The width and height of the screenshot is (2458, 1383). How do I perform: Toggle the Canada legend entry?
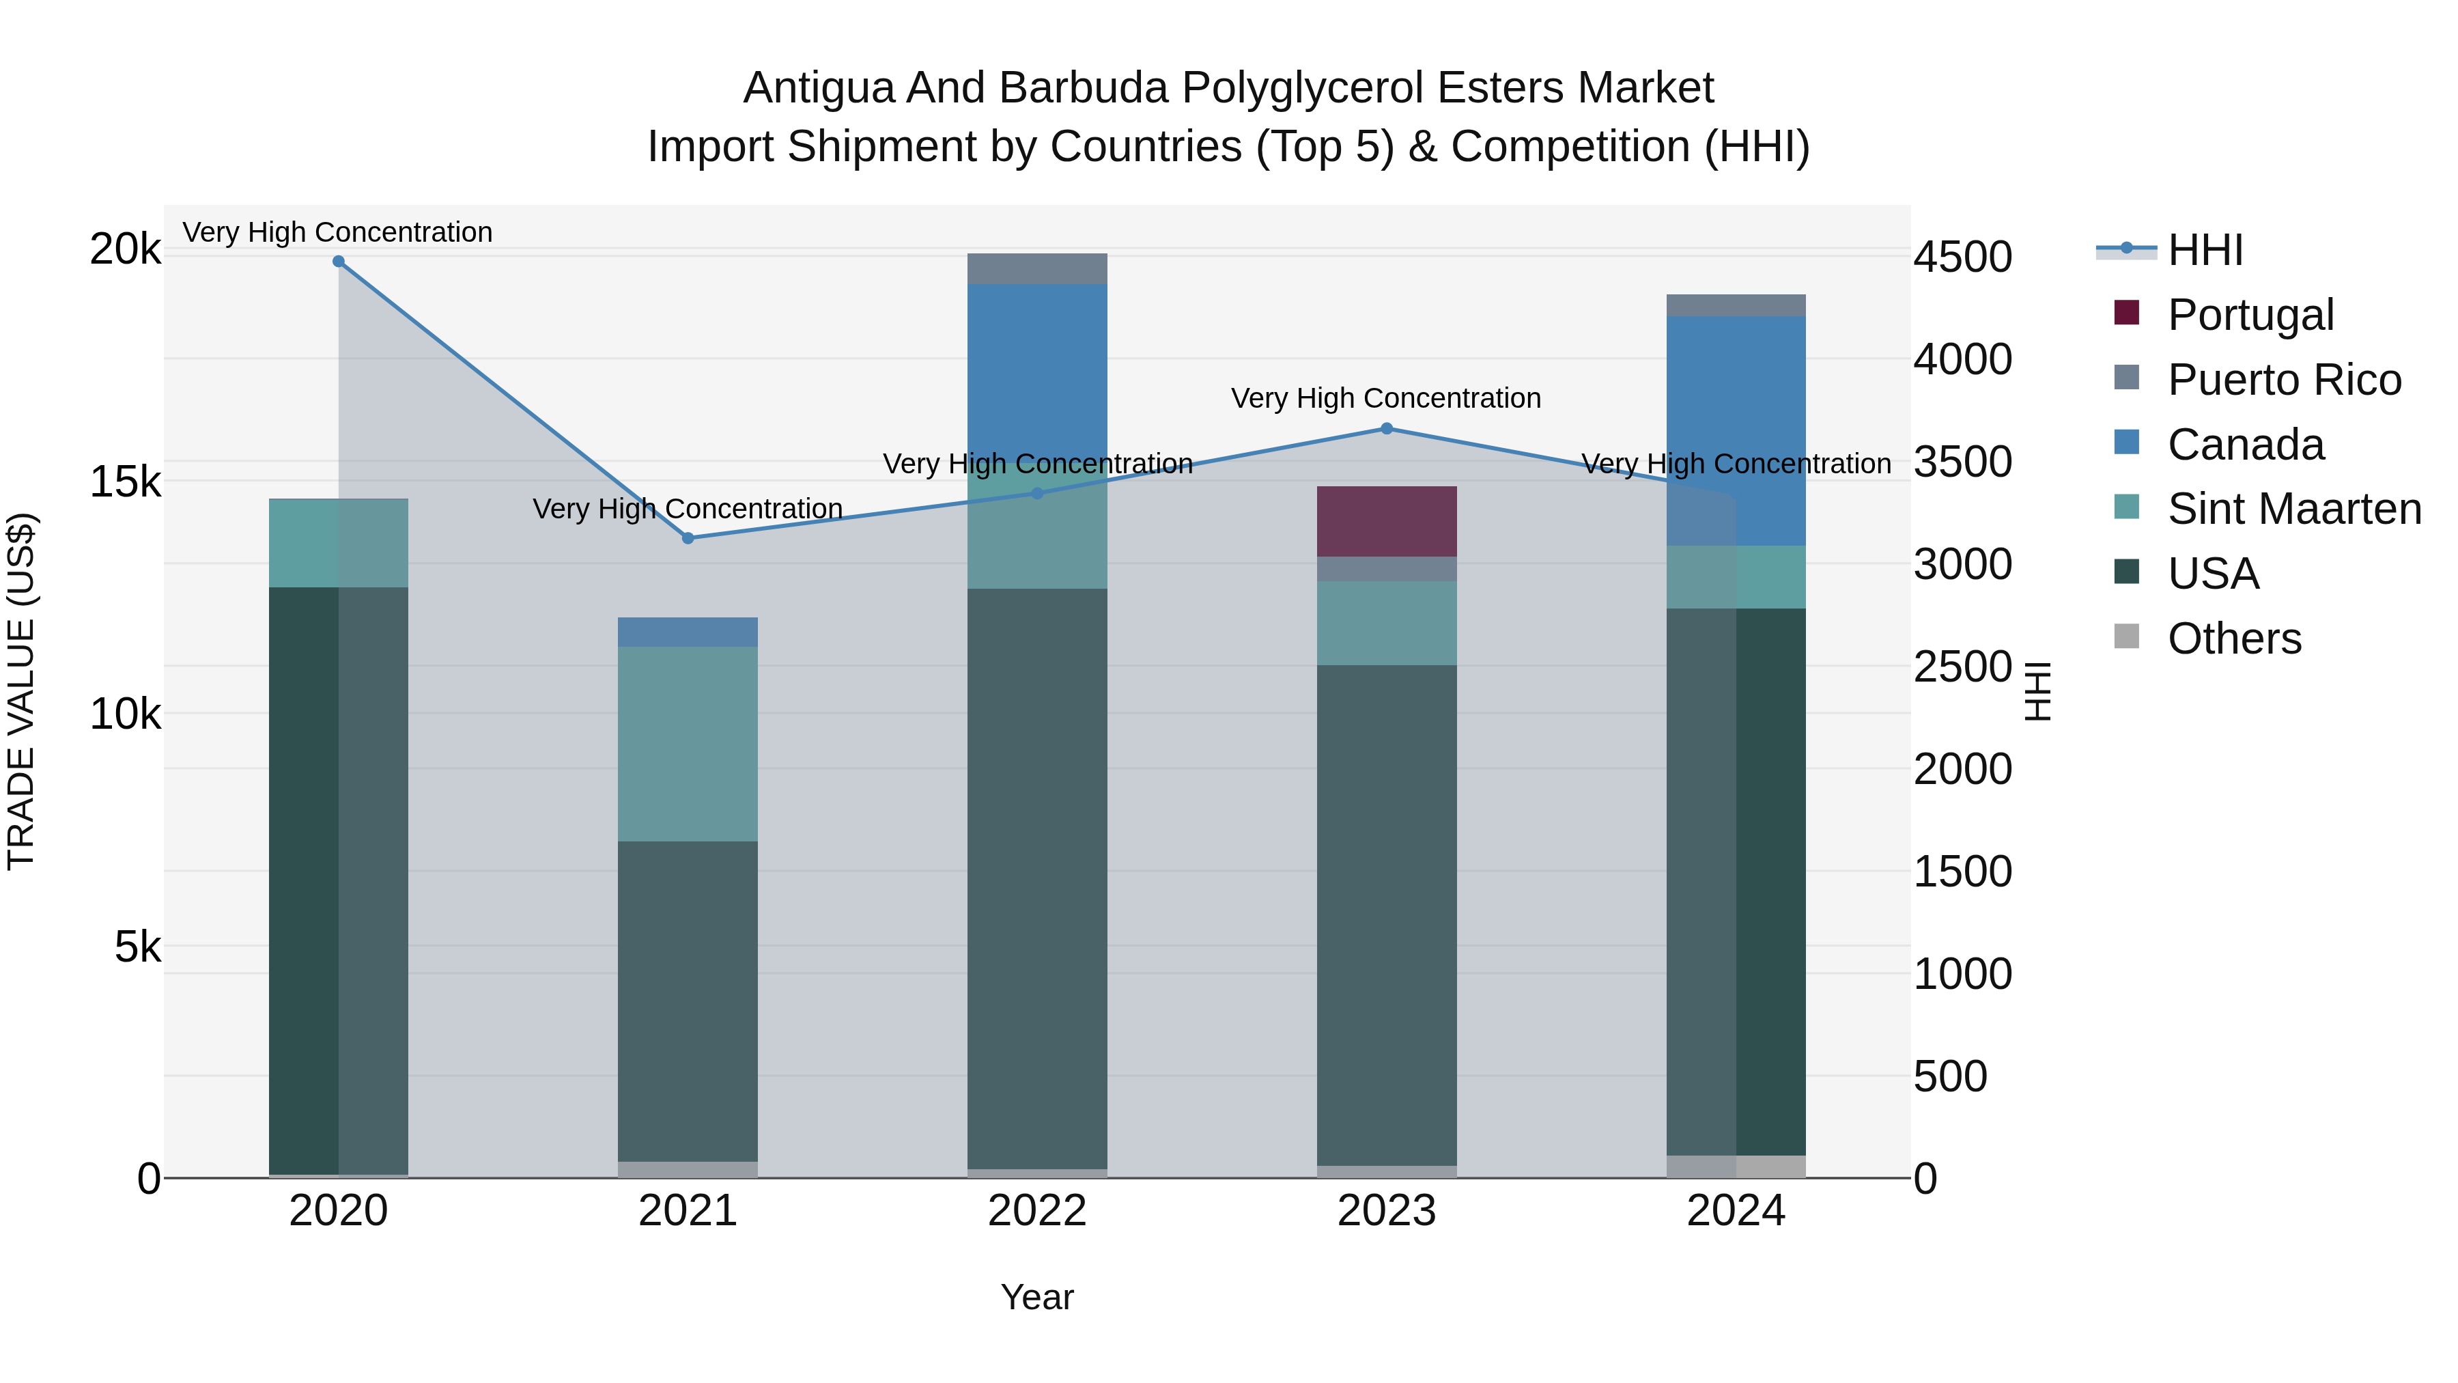[2218, 444]
